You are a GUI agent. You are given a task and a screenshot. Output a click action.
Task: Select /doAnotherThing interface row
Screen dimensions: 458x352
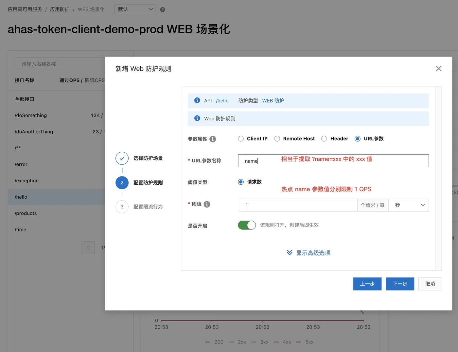(x=57, y=132)
